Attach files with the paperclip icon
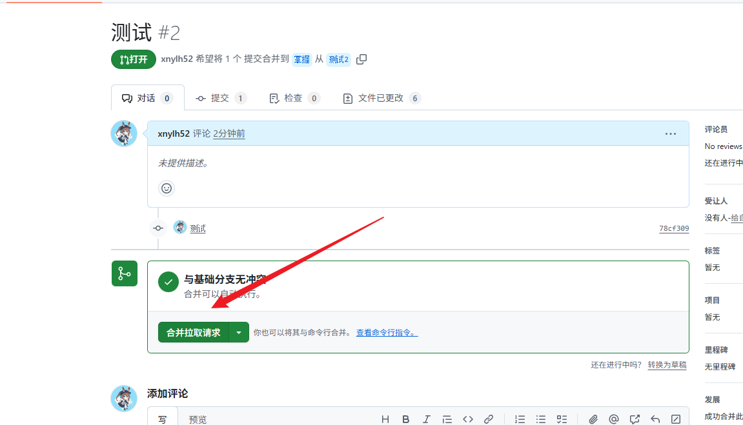The height and width of the screenshot is (425, 743). point(593,419)
